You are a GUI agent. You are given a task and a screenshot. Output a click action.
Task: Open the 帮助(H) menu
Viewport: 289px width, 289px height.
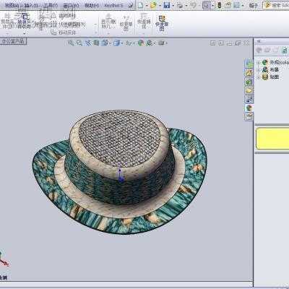click(x=92, y=5)
